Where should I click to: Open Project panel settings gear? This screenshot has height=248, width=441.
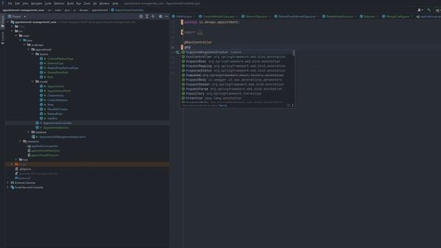point(161,17)
